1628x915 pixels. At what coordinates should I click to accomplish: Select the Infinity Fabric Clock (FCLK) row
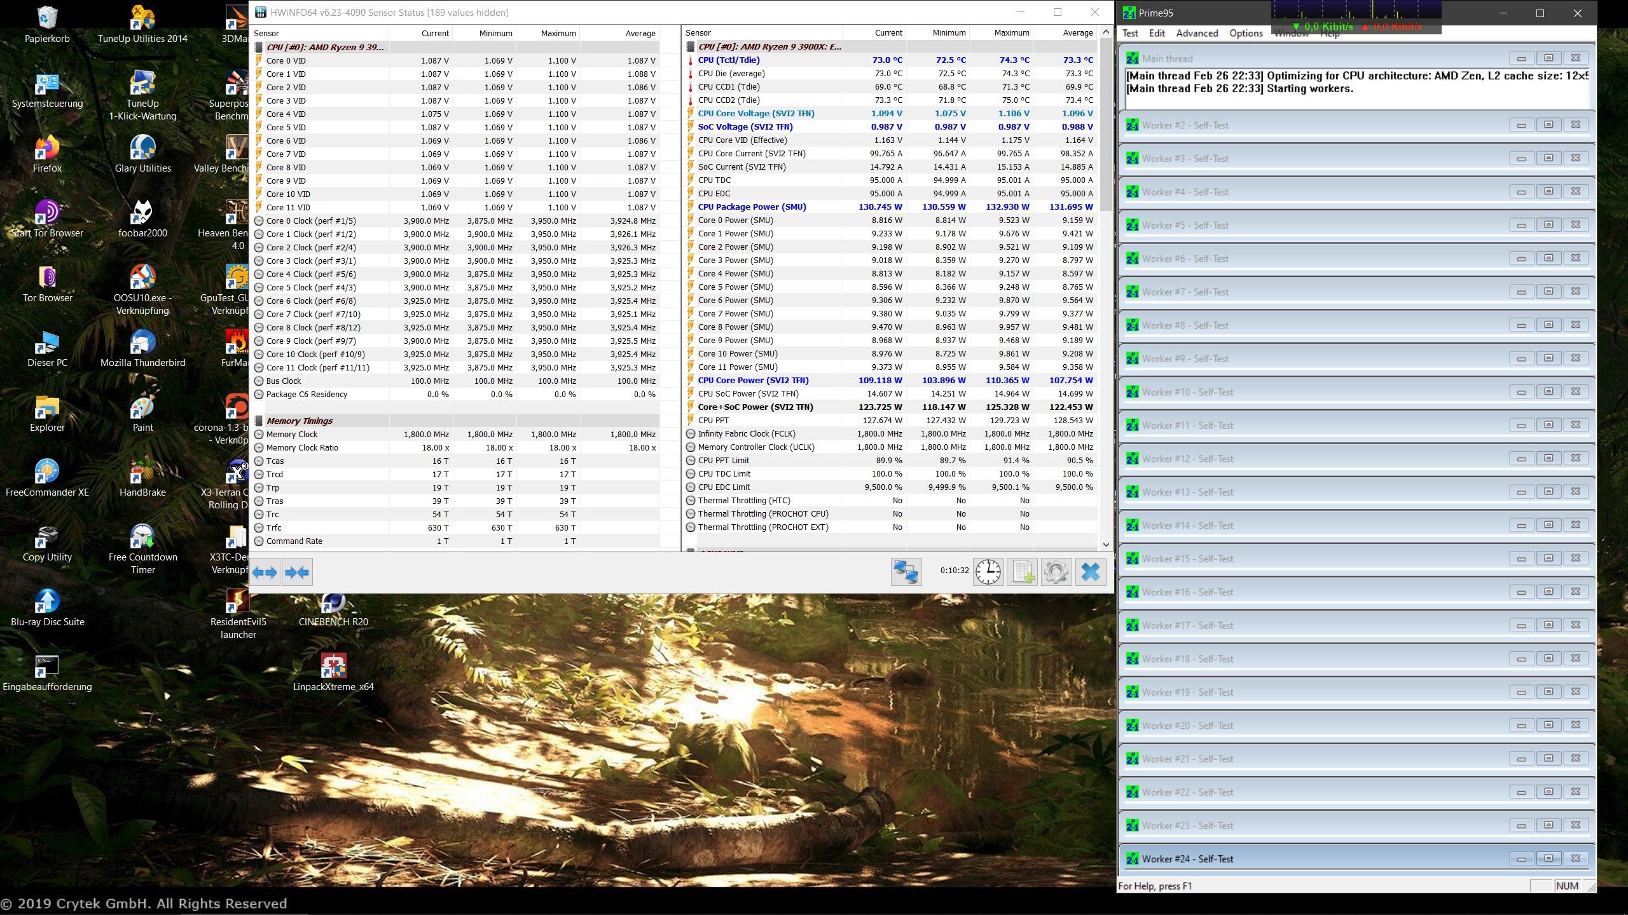click(x=891, y=433)
